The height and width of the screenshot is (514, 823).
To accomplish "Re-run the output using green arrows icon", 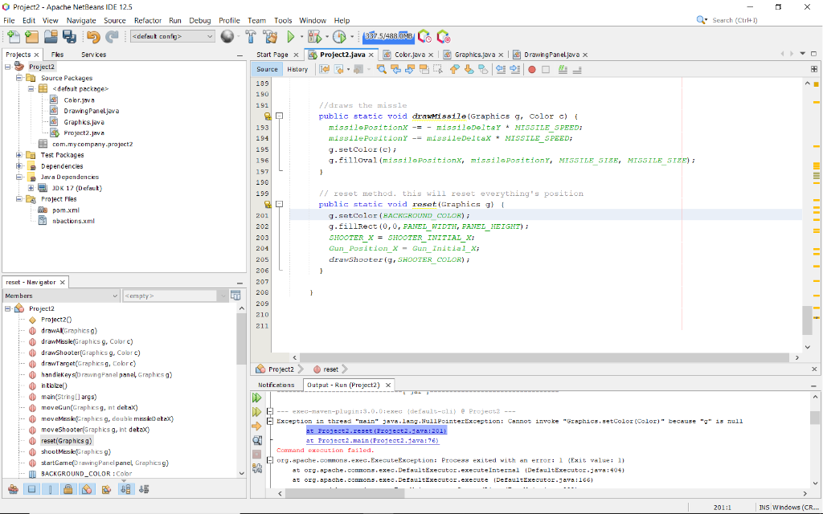I will (257, 397).
